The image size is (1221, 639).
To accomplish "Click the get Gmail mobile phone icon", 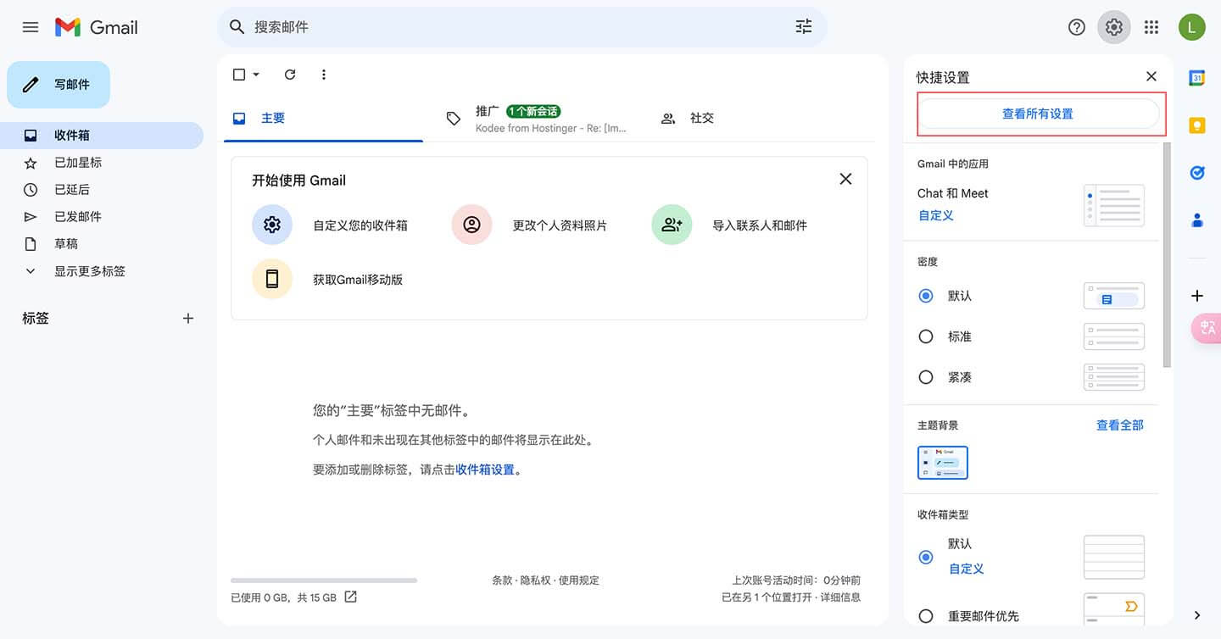I will point(272,279).
